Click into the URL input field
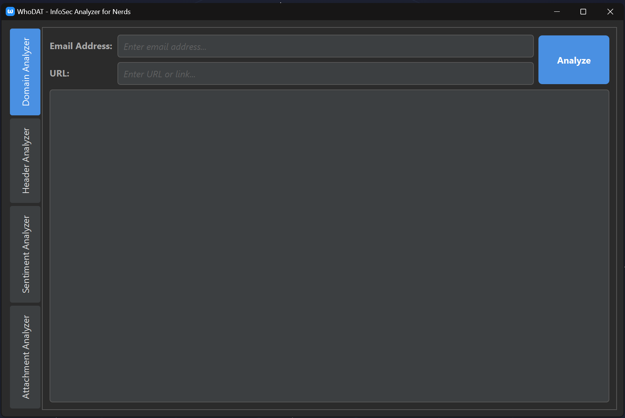The image size is (625, 418). click(x=325, y=73)
